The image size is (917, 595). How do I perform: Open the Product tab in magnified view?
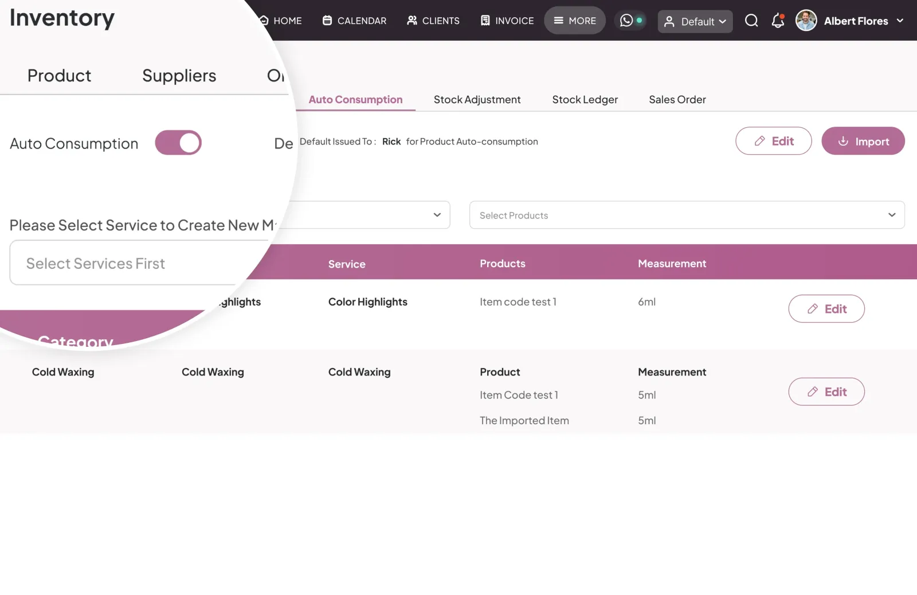pyautogui.click(x=60, y=76)
